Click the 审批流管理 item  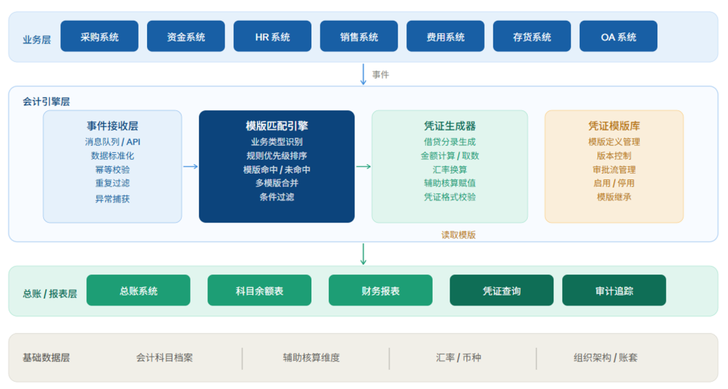pyautogui.click(x=614, y=170)
